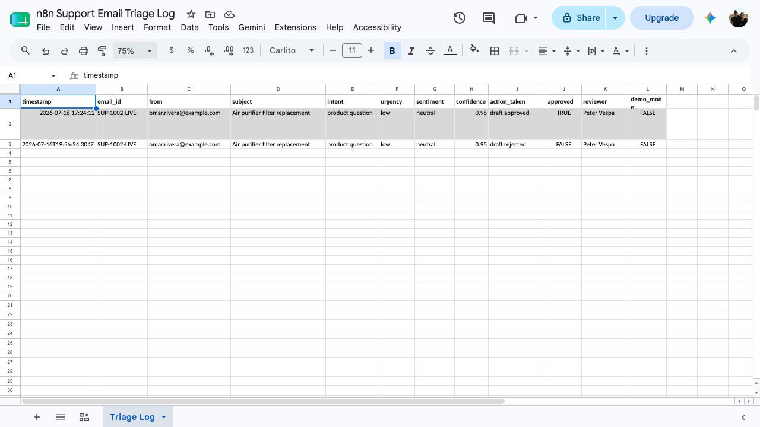Open the Carlito font dropdown
This screenshot has width=760, height=427.
292,51
